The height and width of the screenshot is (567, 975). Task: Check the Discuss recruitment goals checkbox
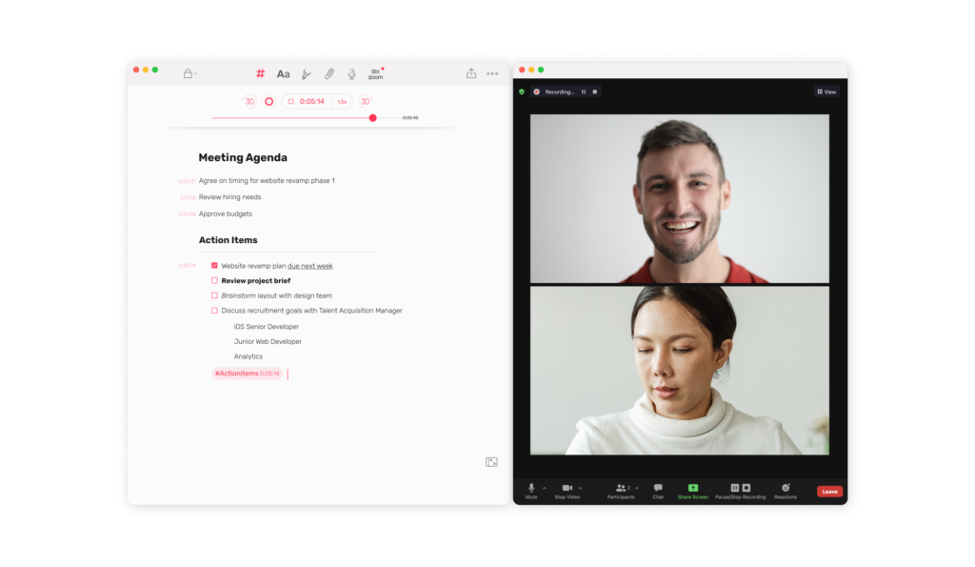(214, 311)
